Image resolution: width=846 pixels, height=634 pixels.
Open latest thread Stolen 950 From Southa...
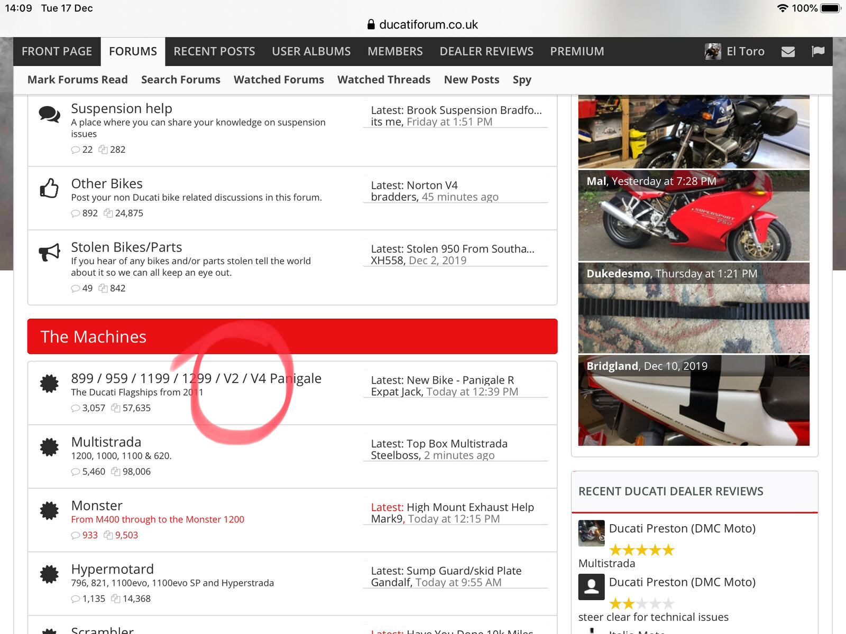(x=471, y=249)
